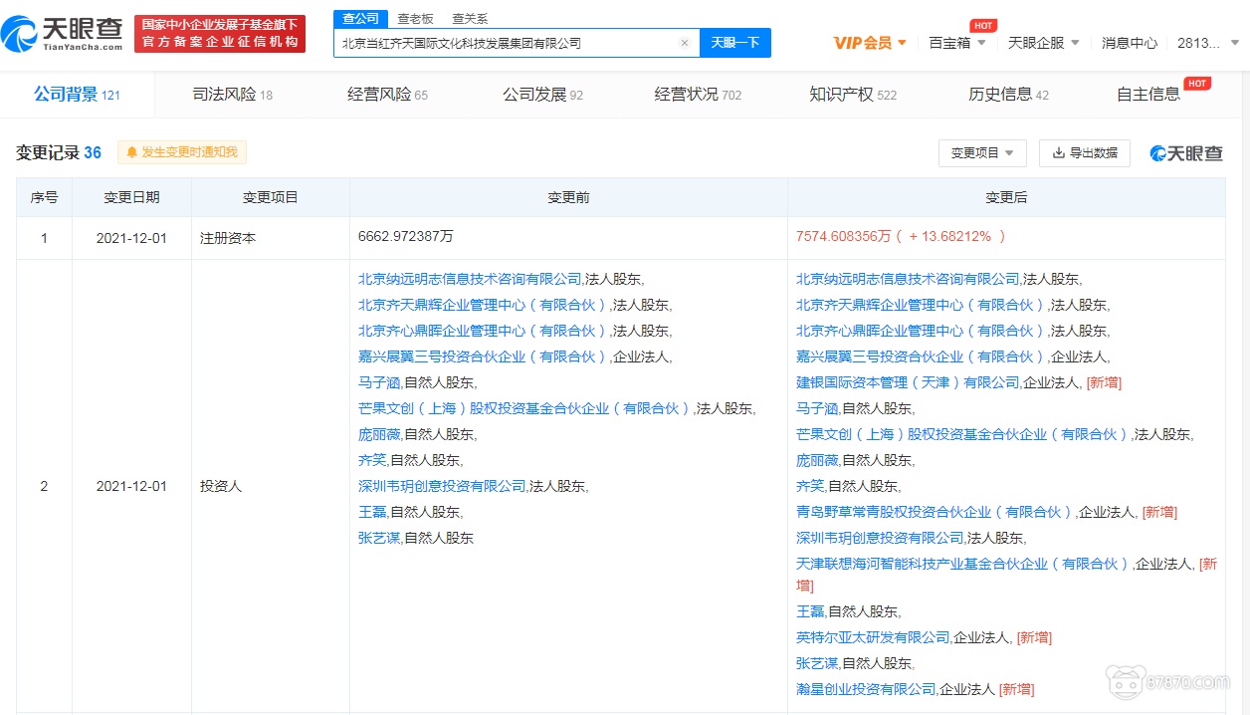
Task: Open 北京纳远明志信息技术咨询有限公司 in 变更后 column
Action: pyautogui.click(x=908, y=279)
